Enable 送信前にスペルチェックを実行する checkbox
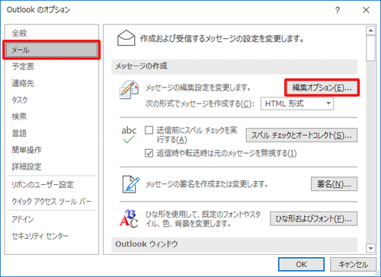The image size is (381, 277). [149, 130]
